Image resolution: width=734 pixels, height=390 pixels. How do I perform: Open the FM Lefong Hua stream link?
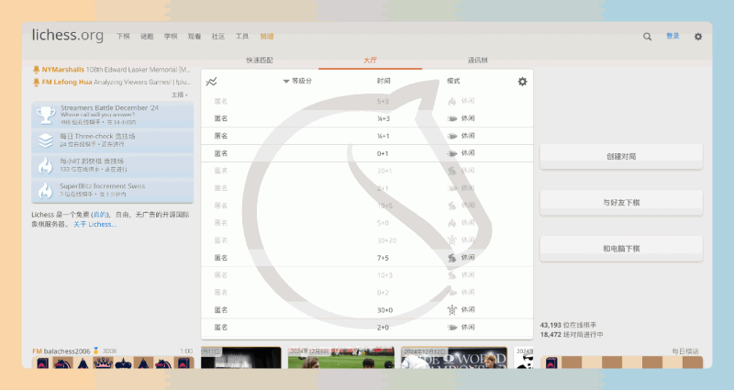pos(112,83)
